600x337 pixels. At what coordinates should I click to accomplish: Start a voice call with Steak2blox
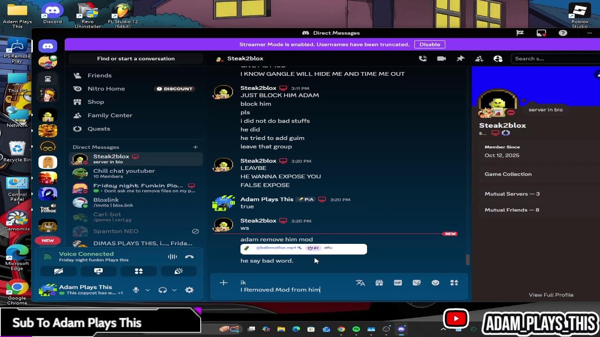(423, 59)
